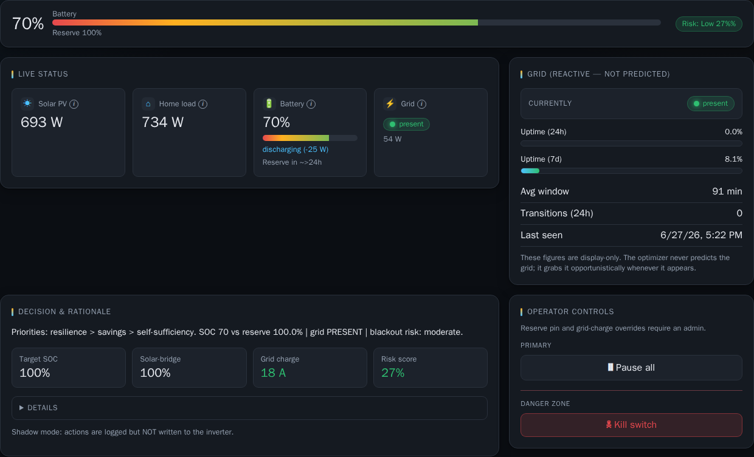The width and height of the screenshot is (754, 457).
Task: Click the Battery card battery icon
Action: [269, 103]
